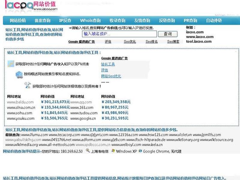Click the www.youku.com row

coord(21,118)
